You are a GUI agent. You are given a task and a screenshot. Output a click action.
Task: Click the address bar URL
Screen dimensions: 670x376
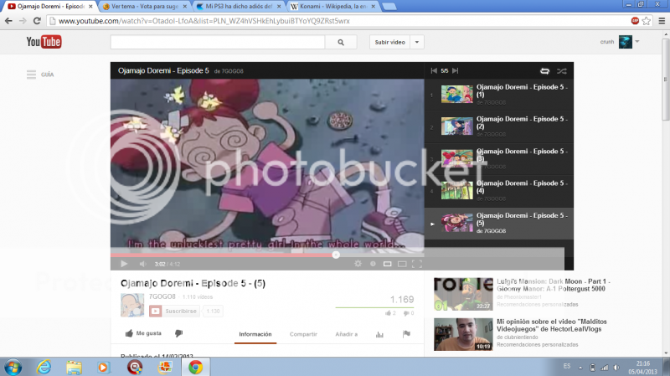[x=204, y=21]
